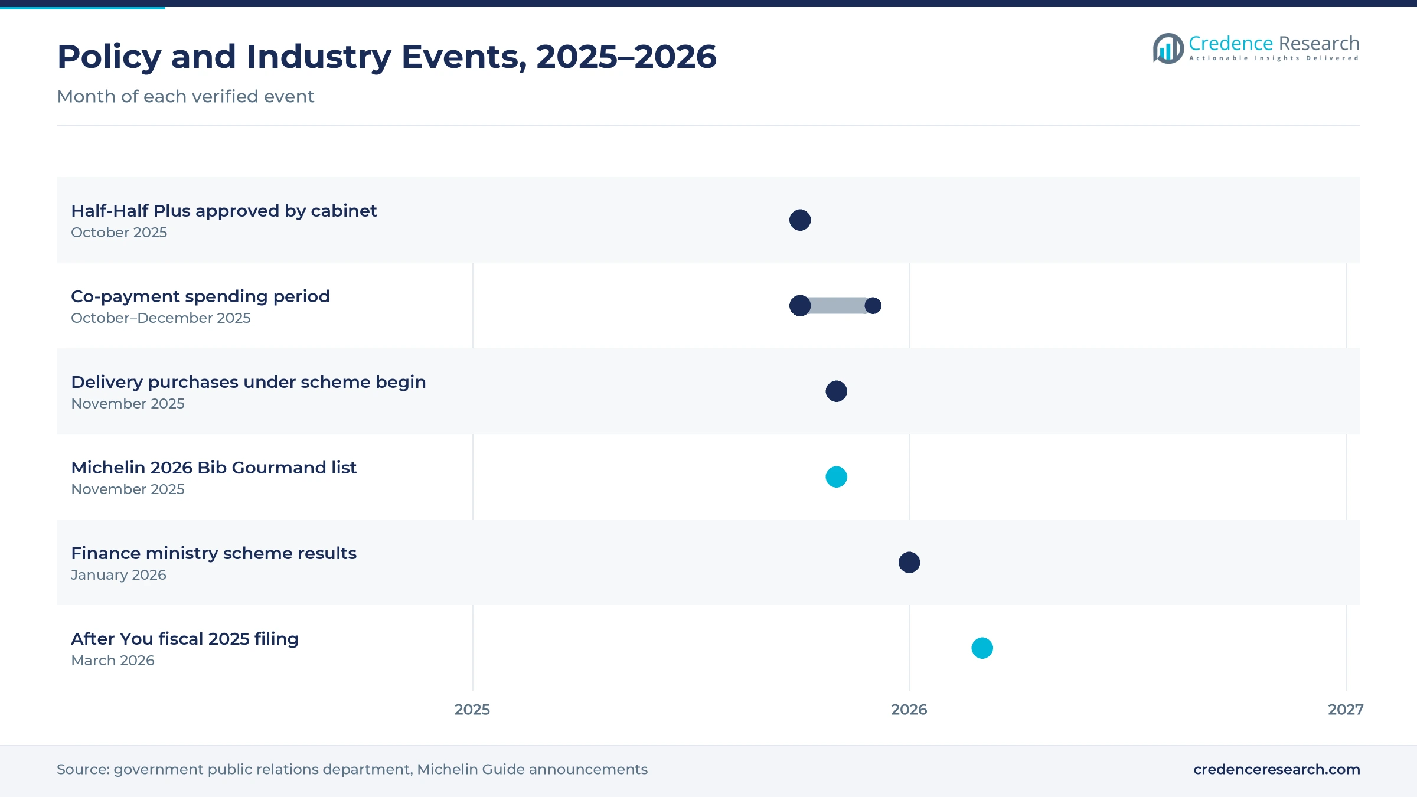Click the 'Actionable Insights Delivered' tagline
Viewport: 1417px width, 797px height.
click(1274, 58)
